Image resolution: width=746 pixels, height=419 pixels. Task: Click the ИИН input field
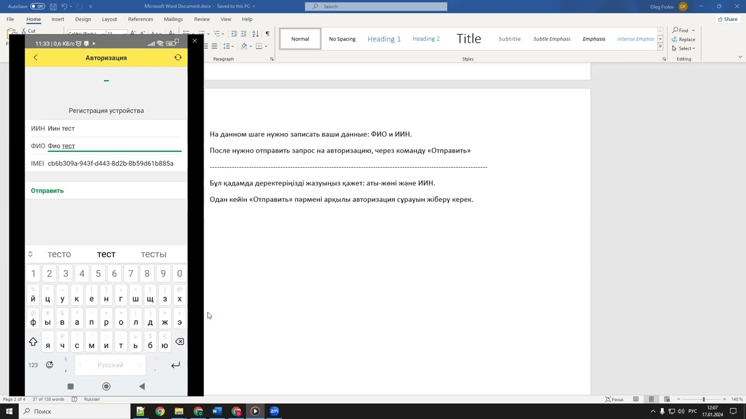pyautogui.click(x=114, y=129)
